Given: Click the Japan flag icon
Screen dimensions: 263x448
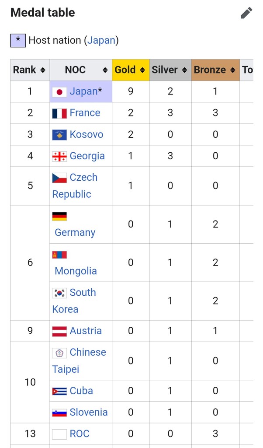Looking at the screenshot, I should pyautogui.click(x=59, y=92).
